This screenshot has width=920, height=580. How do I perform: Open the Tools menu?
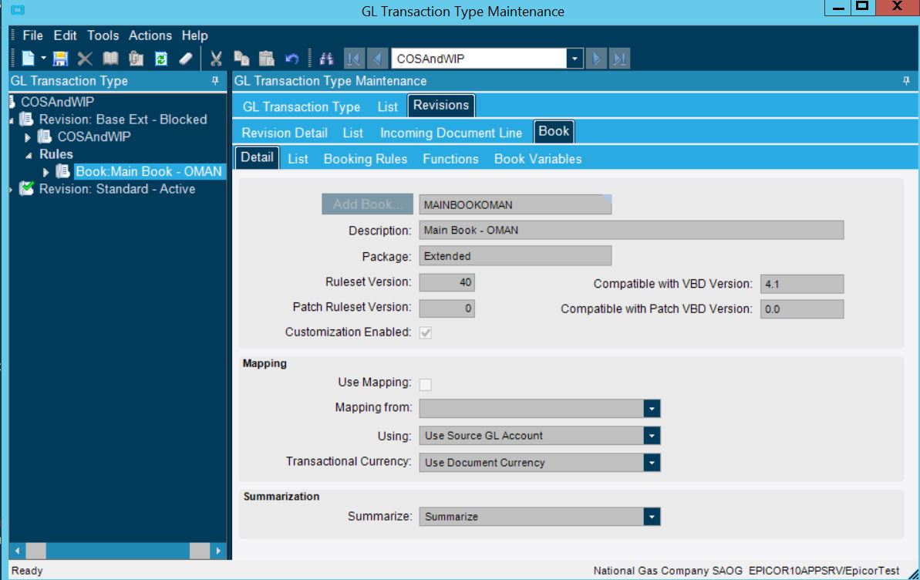(x=103, y=35)
